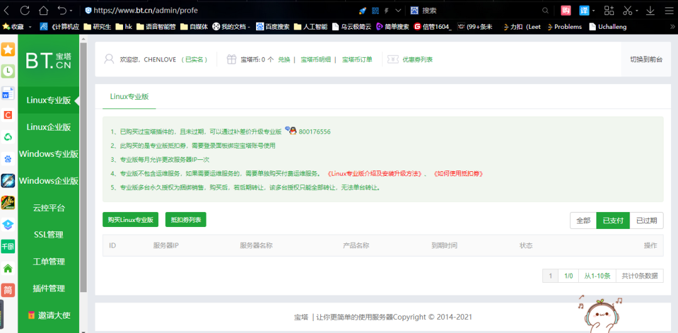This screenshot has width=678, height=333.
Task: Filter orders by 已过期
Action: 647,220
